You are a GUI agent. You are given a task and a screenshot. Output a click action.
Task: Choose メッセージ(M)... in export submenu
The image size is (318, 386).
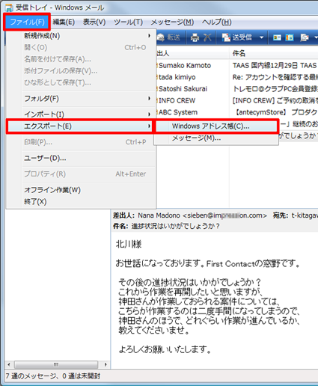(216, 138)
